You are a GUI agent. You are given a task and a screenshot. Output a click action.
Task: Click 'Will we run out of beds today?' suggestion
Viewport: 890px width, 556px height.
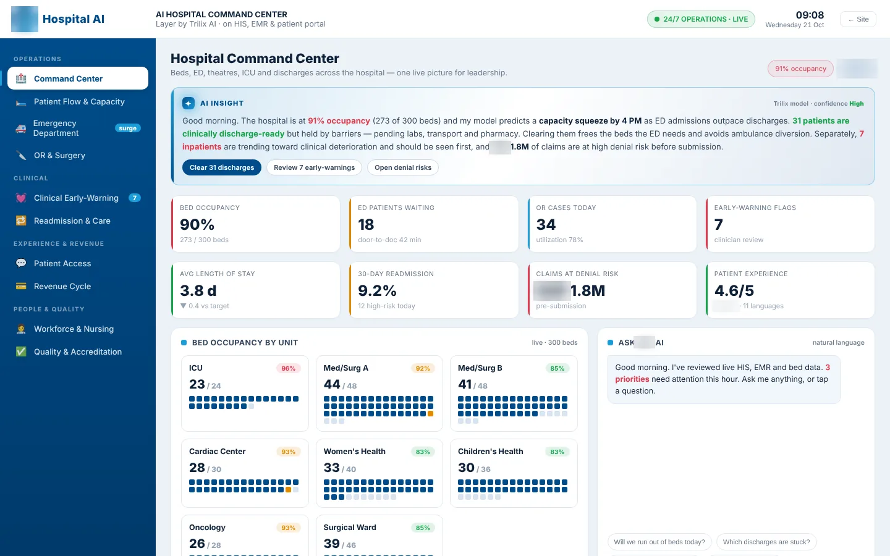(x=659, y=542)
